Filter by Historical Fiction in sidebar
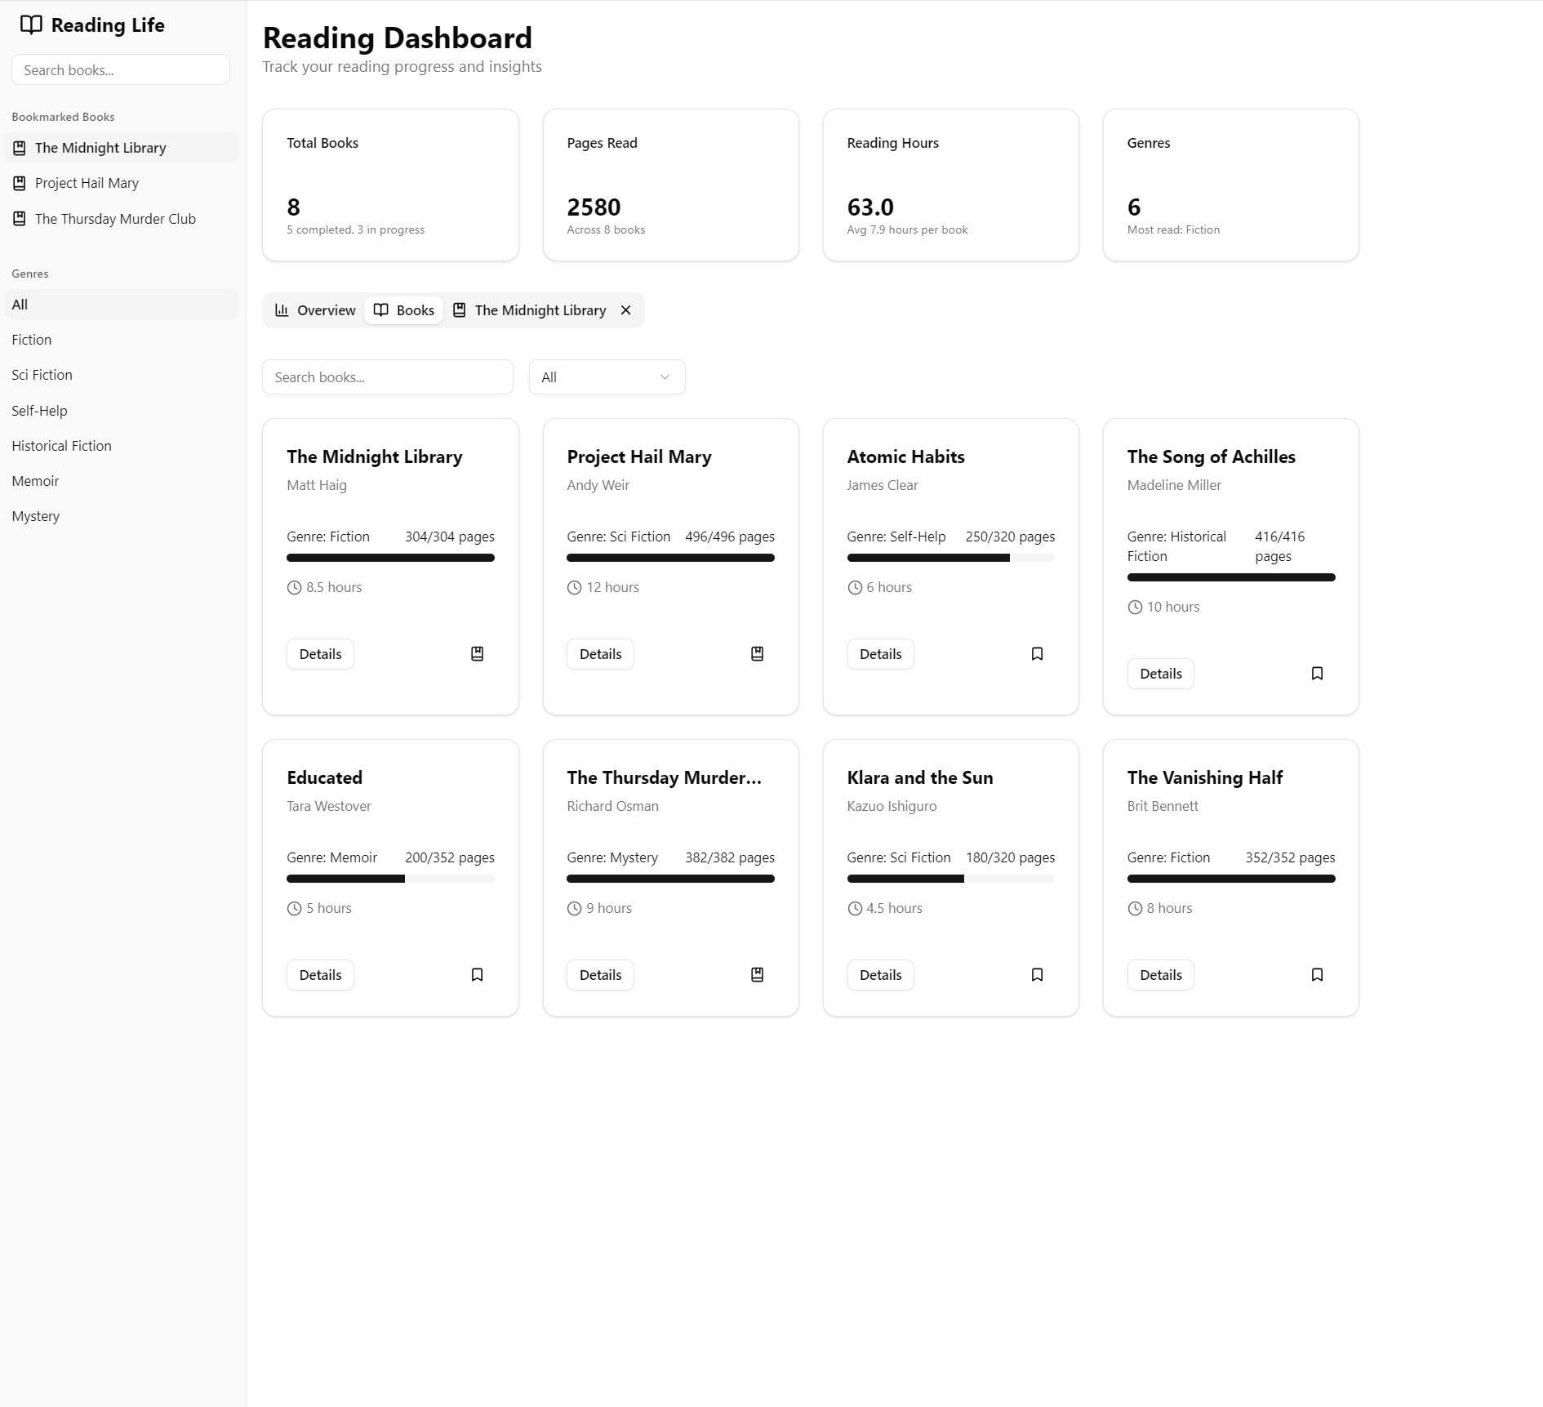 (62, 446)
